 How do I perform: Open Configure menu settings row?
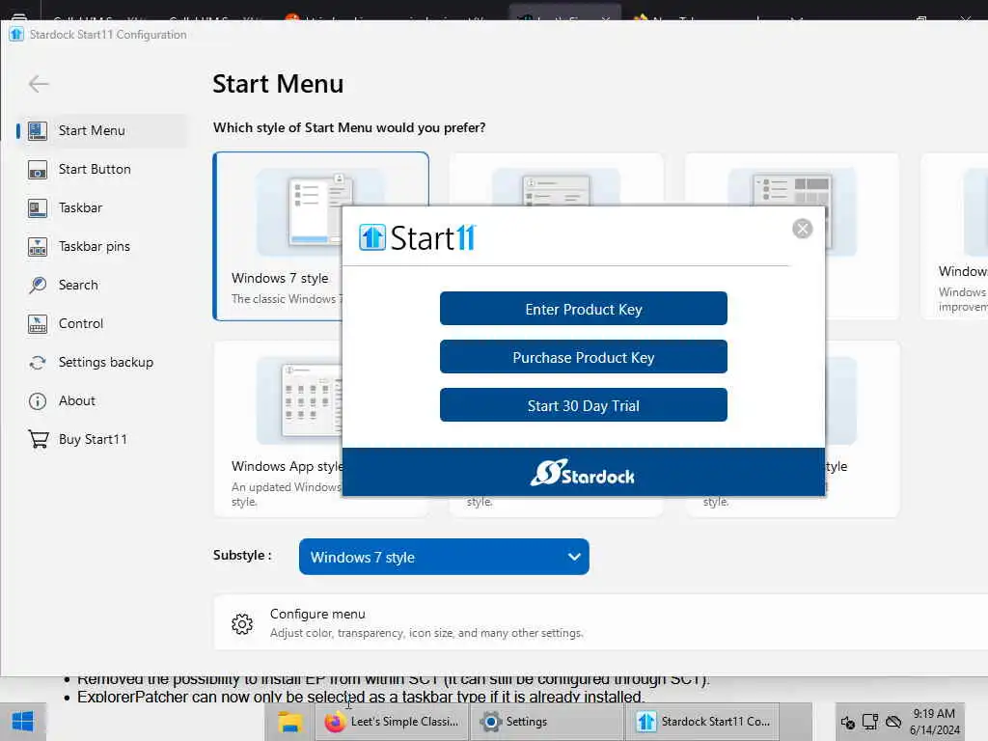[x=600, y=623]
